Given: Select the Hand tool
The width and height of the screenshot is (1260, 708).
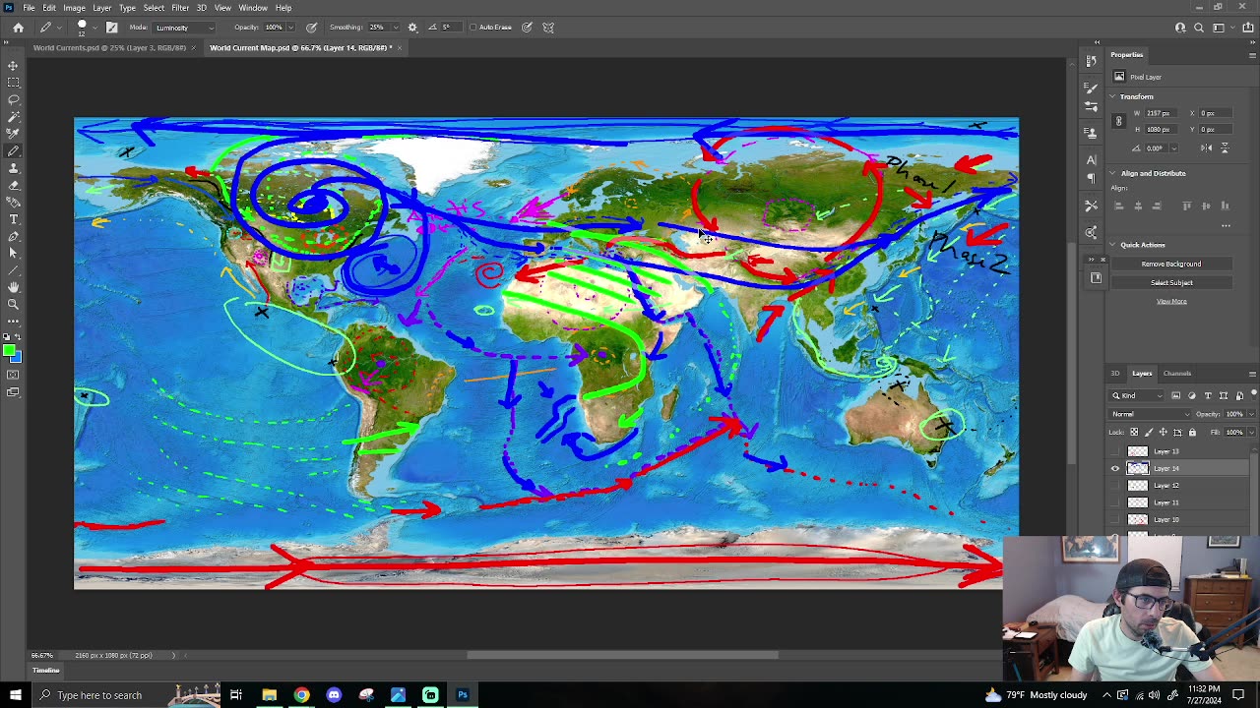Looking at the screenshot, I should pyautogui.click(x=13, y=287).
